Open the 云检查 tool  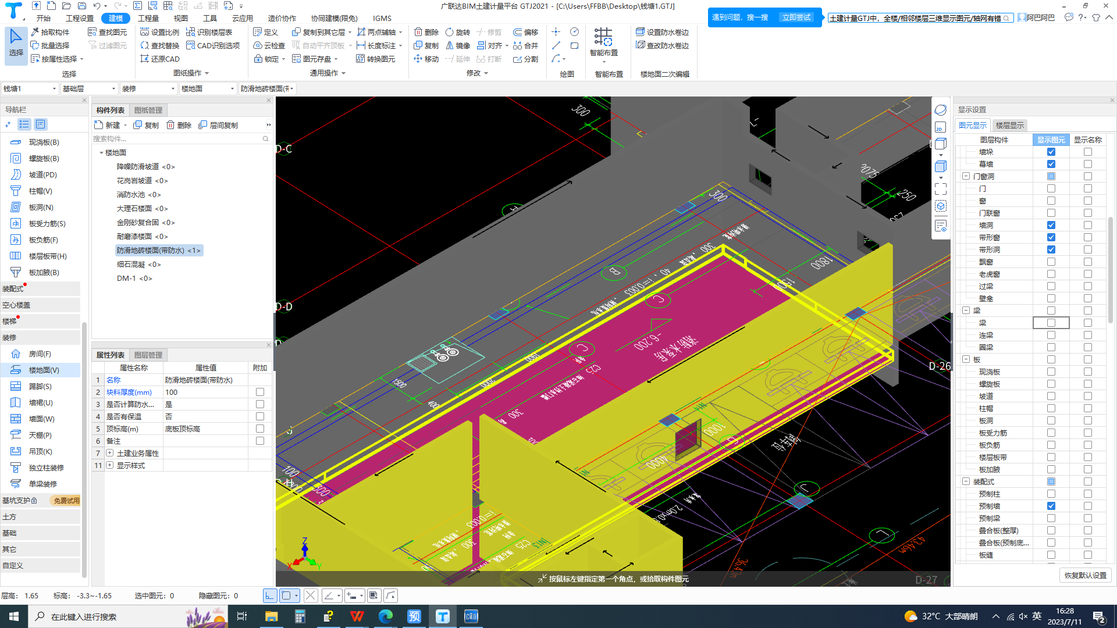pyautogui.click(x=269, y=45)
